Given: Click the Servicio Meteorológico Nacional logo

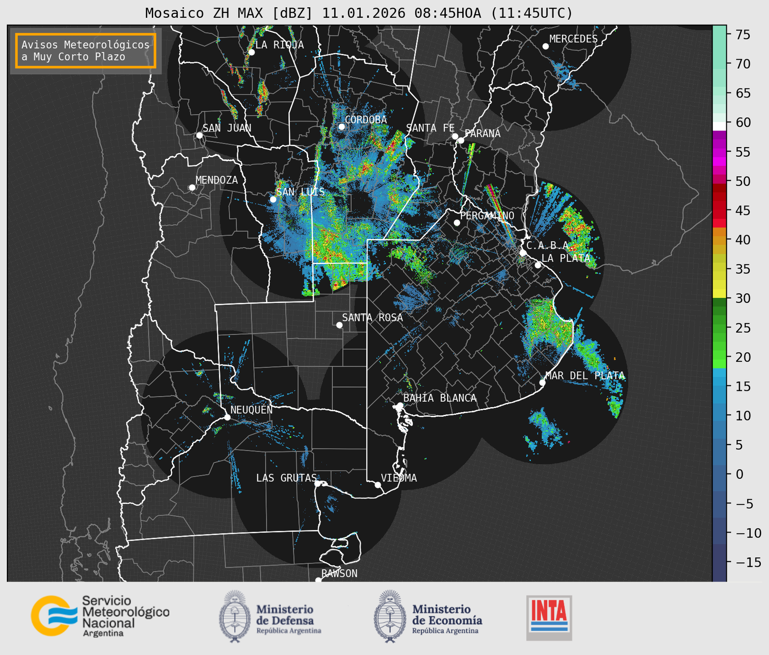Looking at the screenshot, I should click(100, 616).
